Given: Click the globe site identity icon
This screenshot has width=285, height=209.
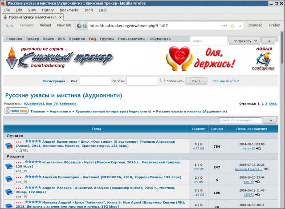Looking at the screenshot, I should pyautogui.click(x=79, y=26).
